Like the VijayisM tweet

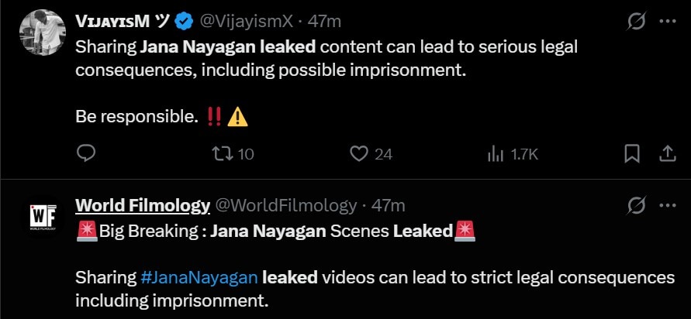click(x=358, y=154)
